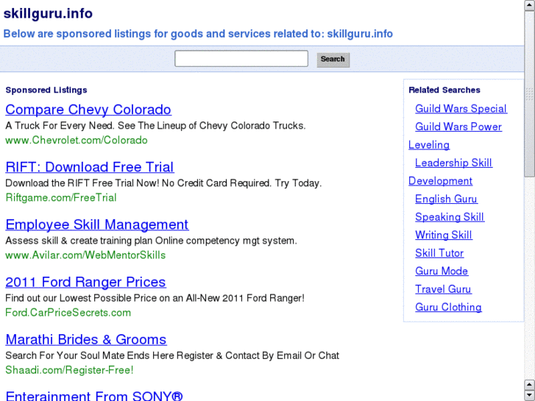Open Employee Skill Management link
Screen dimensions: 535x401
tap(97, 224)
